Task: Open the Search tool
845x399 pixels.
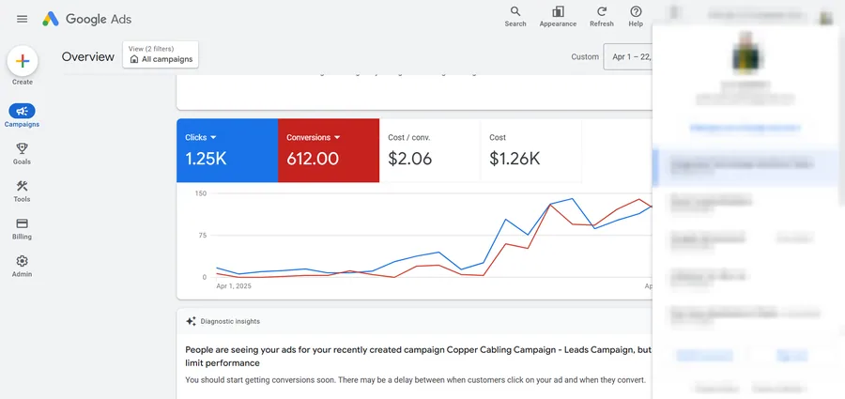Action: (515, 16)
